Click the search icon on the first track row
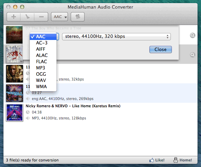 click(x=193, y=35)
